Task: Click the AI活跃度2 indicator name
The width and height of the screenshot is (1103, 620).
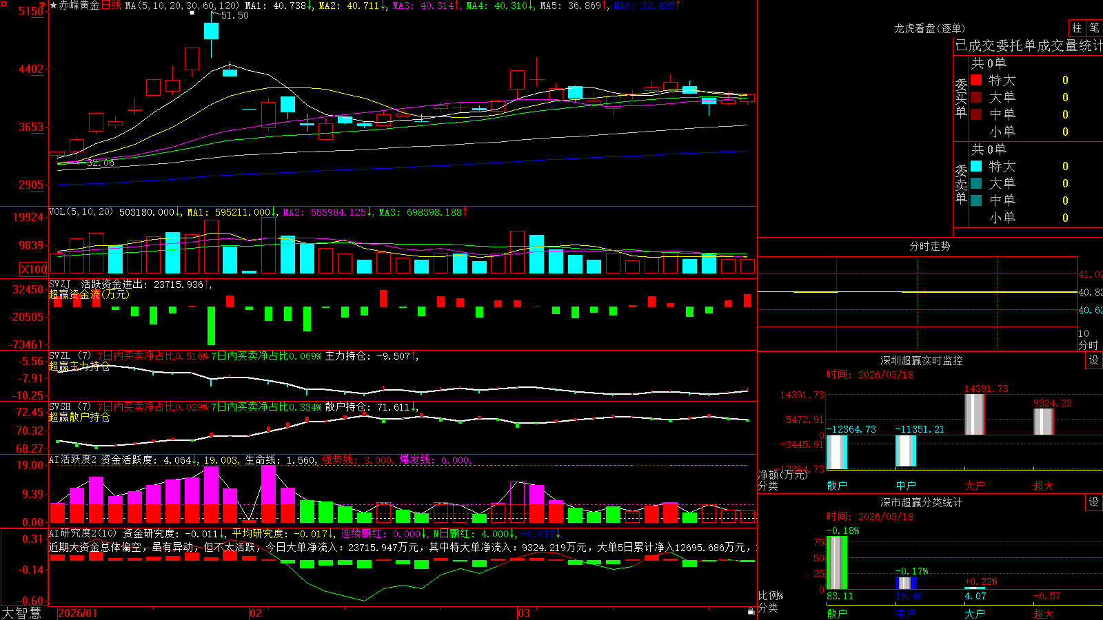Action: pos(73,459)
